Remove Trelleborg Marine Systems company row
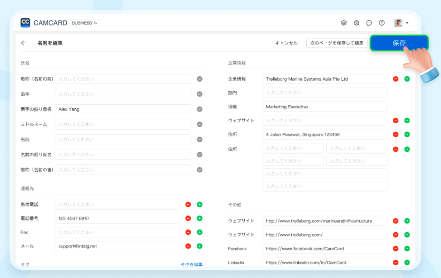The width and height of the screenshot is (441, 278). click(x=396, y=79)
